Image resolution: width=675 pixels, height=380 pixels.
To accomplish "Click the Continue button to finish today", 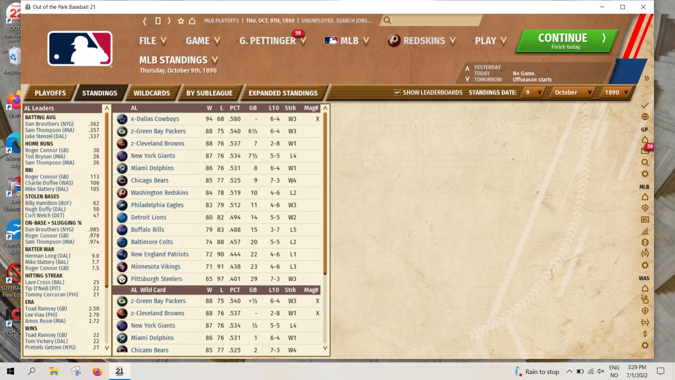I will 566,41.
